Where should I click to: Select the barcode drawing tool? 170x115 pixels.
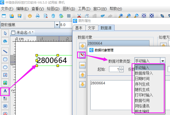point(5,106)
